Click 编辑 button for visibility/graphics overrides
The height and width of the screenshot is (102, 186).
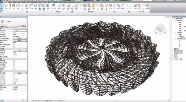(x=20, y=39)
